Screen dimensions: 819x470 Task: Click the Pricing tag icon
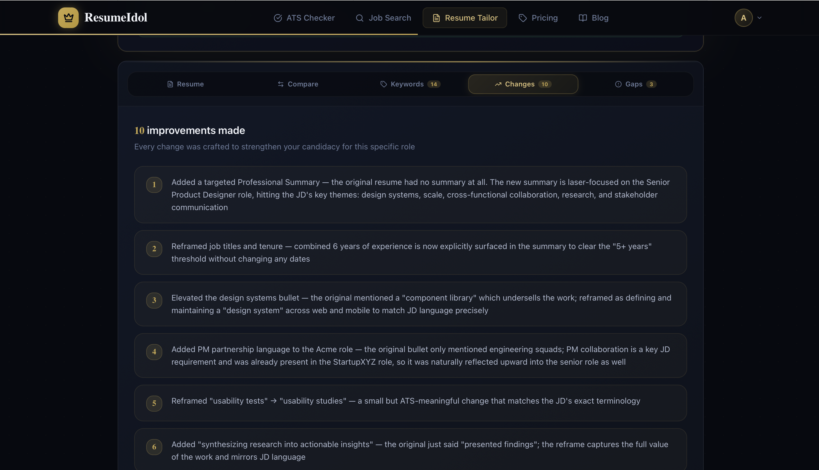tap(523, 18)
